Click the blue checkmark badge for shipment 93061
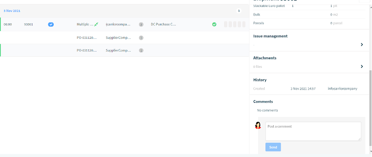Image resolution: width=372 pixels, height=157 pixels. [x=51, y=25]
